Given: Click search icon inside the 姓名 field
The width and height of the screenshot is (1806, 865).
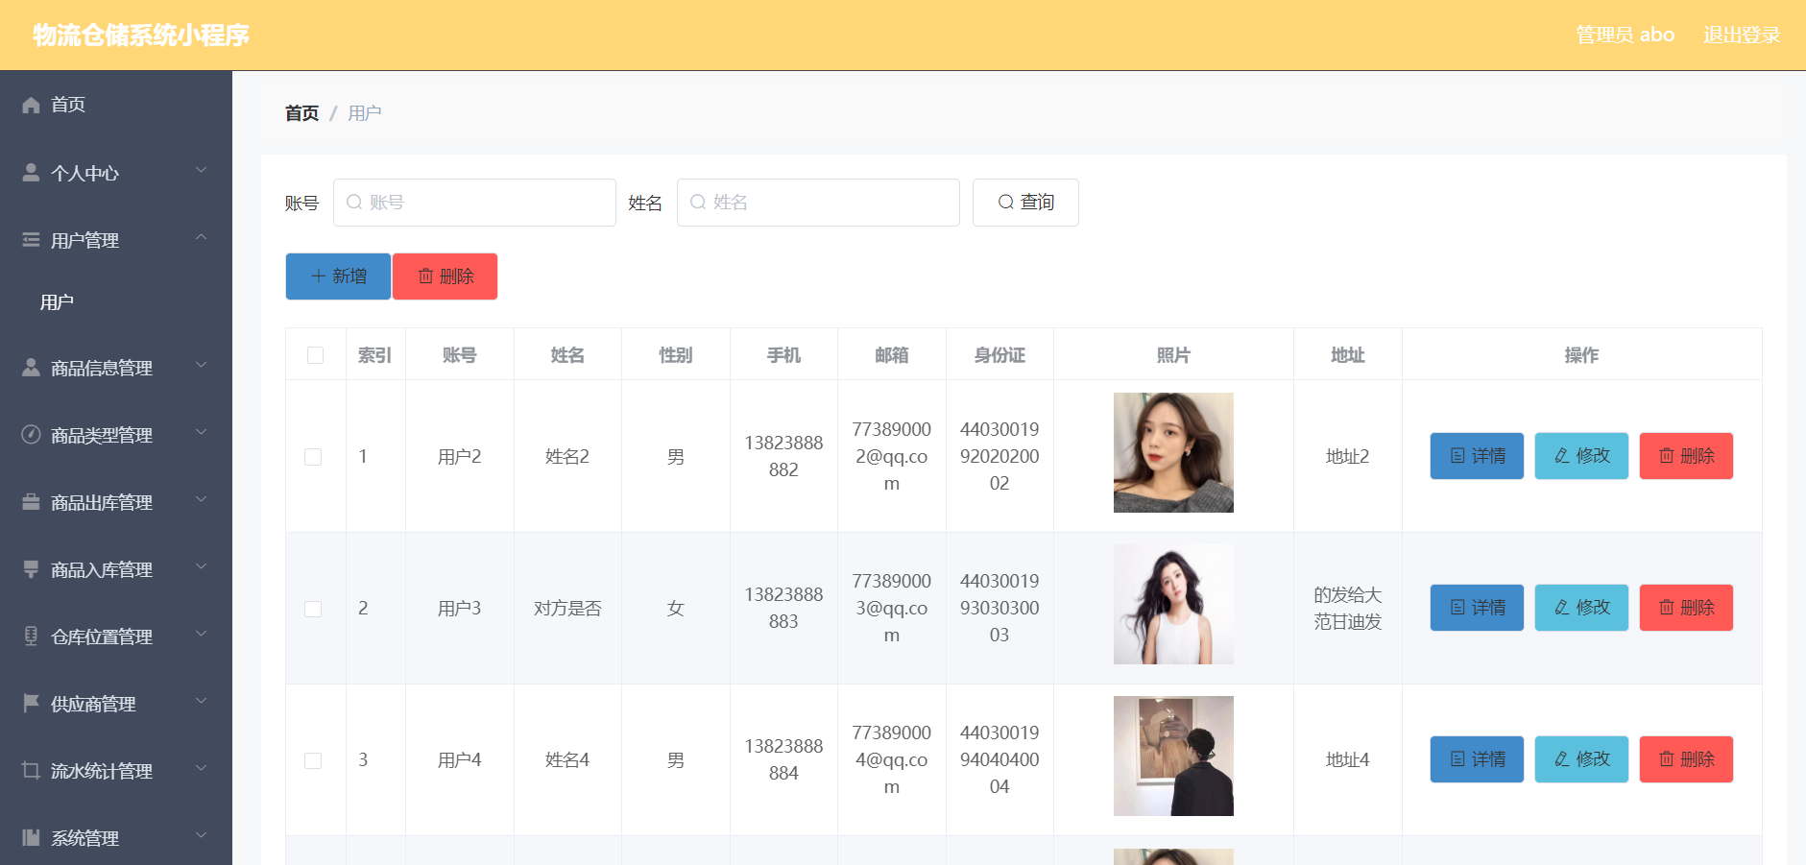Looking at the screenshot, I should tap(698, 202).
